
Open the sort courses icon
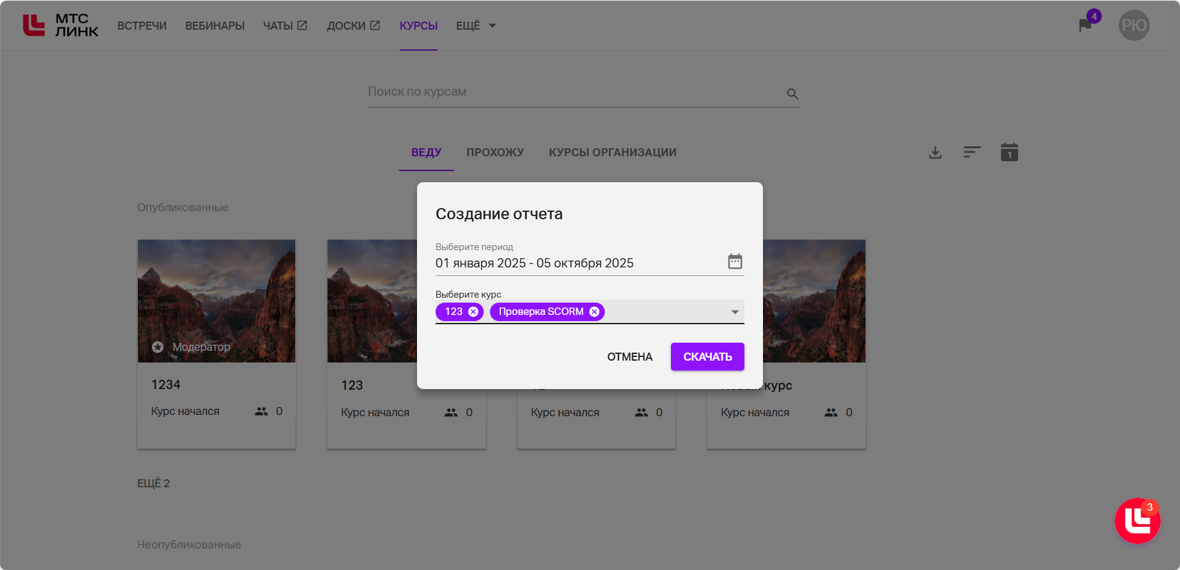tap(972, 153)
